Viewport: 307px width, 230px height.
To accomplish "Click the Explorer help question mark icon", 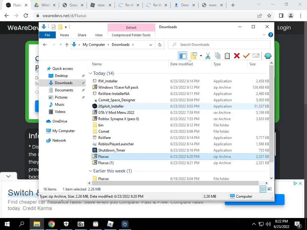I will coord(271,35).
